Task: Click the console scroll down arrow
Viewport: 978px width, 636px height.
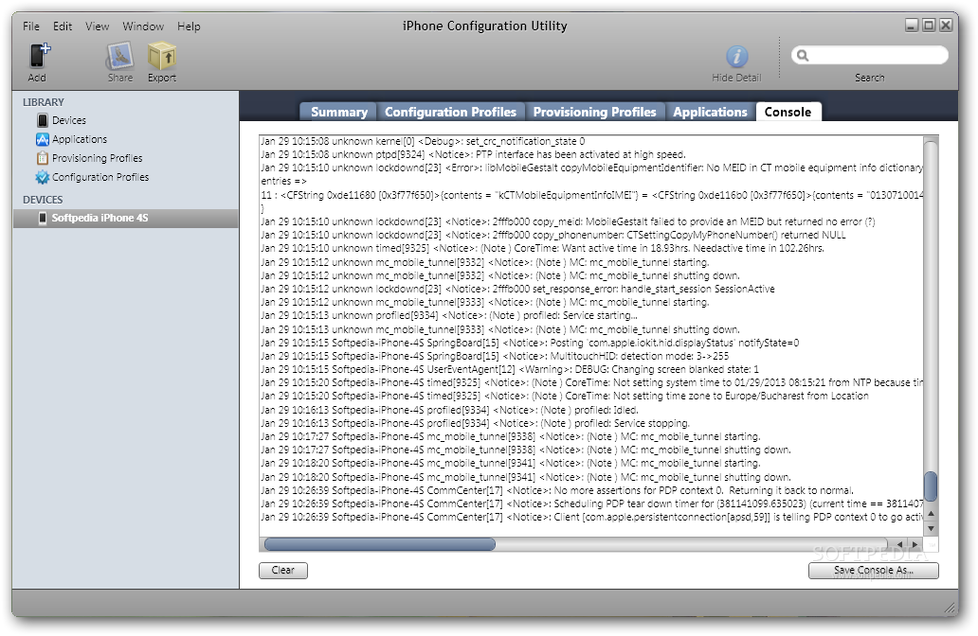Action: point(931,528)
